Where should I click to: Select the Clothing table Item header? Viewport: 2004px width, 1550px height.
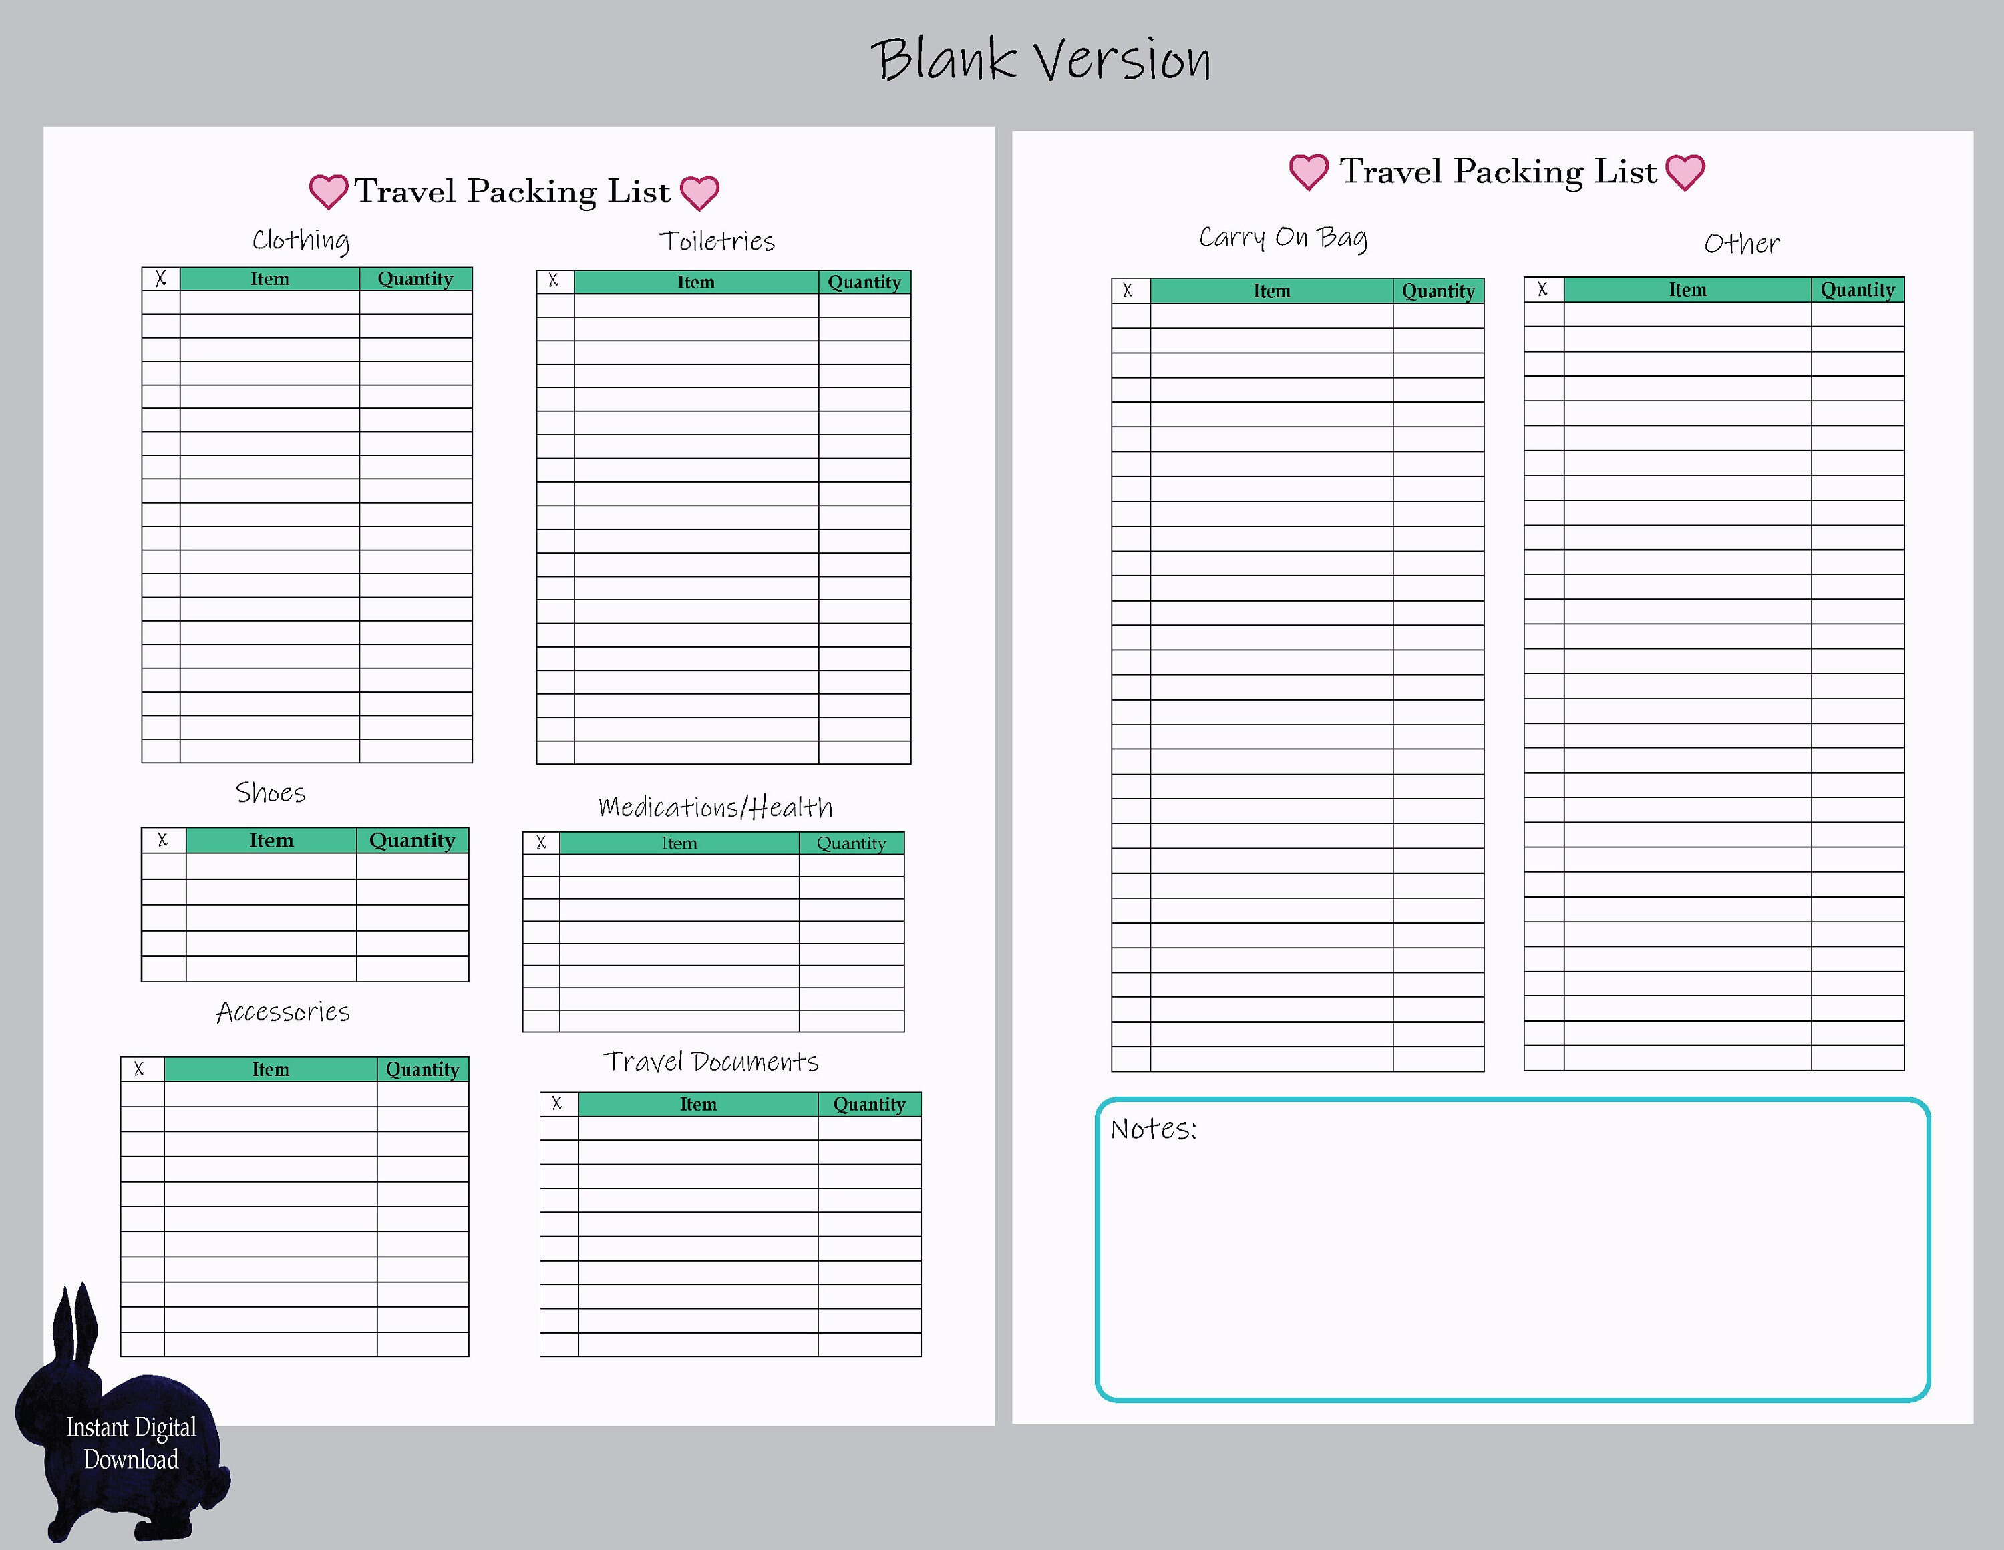[x=270, y=278]
